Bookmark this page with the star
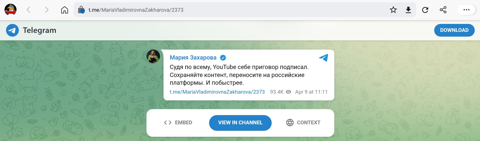480x141 pixels. 393,10
